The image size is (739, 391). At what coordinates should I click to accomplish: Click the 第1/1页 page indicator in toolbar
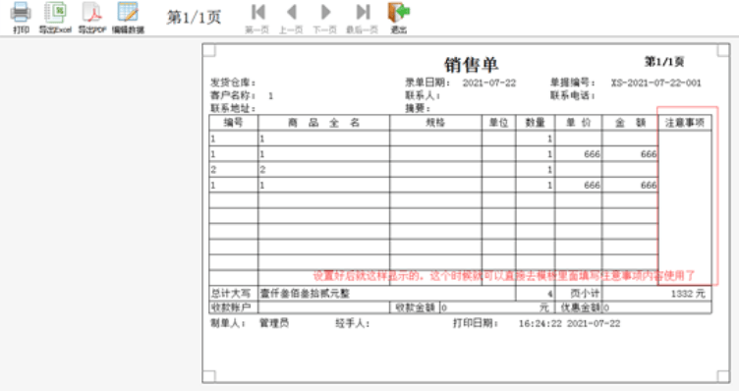(x=194, y=18)
